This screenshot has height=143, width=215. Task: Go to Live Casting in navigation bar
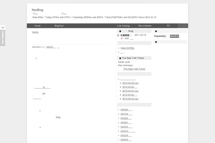click(123, 26)
